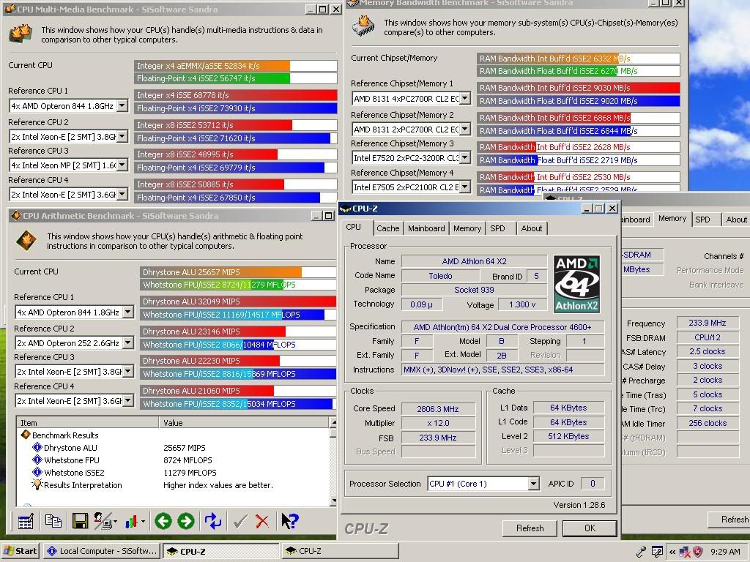Viewport: 750px width, 562px height.
Task: Switch to the Cache tab in CPU-Z
Action: (387, 228)
